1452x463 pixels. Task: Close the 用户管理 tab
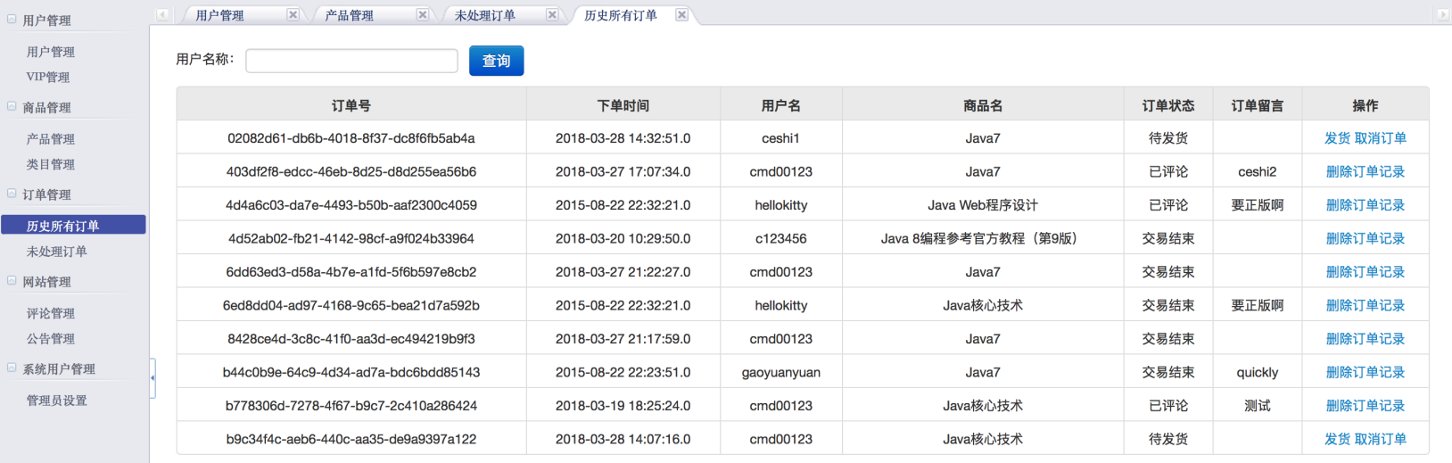(x=293, y=14)
